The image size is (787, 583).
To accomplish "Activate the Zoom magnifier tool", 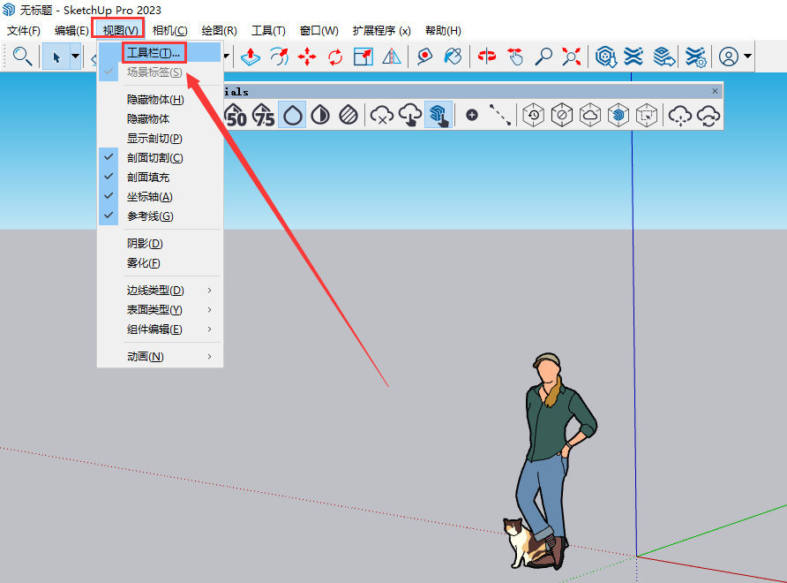I will click(x=543, y=57).
